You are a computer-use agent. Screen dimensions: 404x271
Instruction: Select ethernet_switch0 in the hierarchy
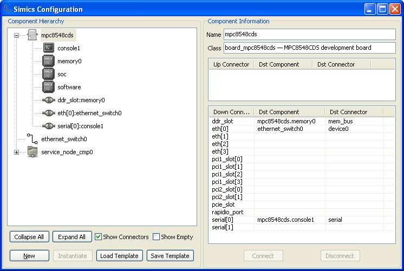[x=64, y=139]
